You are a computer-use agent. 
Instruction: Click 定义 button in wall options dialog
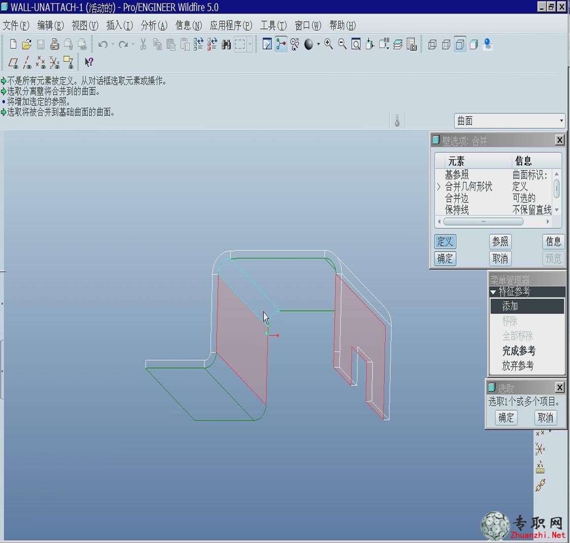pyautogui.click(x=445, y=241)
